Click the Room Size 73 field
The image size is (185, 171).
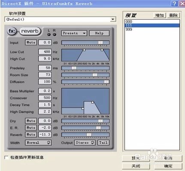45,75
